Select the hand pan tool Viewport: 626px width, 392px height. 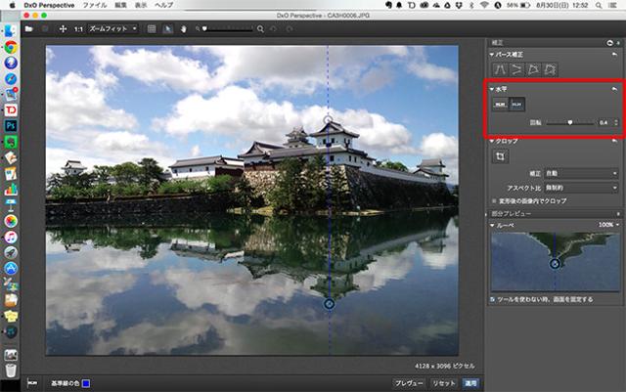point(184,28)
